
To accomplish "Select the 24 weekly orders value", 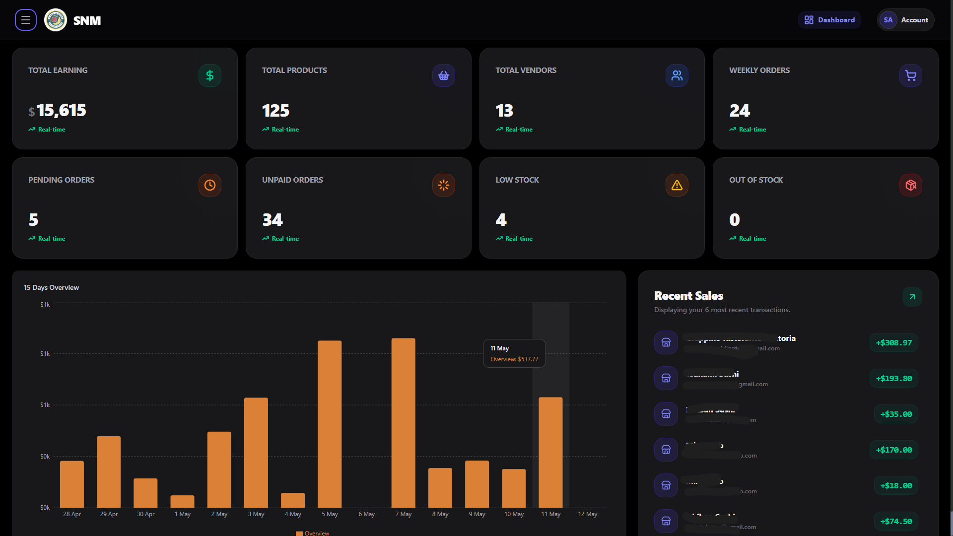I will 740,110.
